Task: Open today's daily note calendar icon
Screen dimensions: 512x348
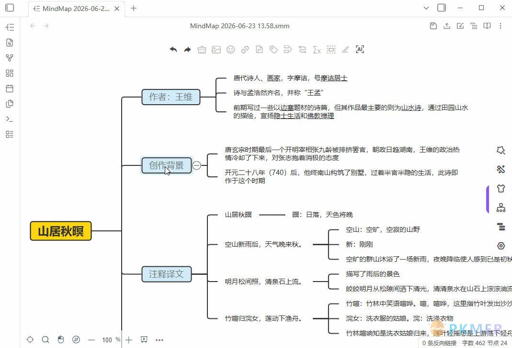Action: pyautogui.click(x=10, y=88)
